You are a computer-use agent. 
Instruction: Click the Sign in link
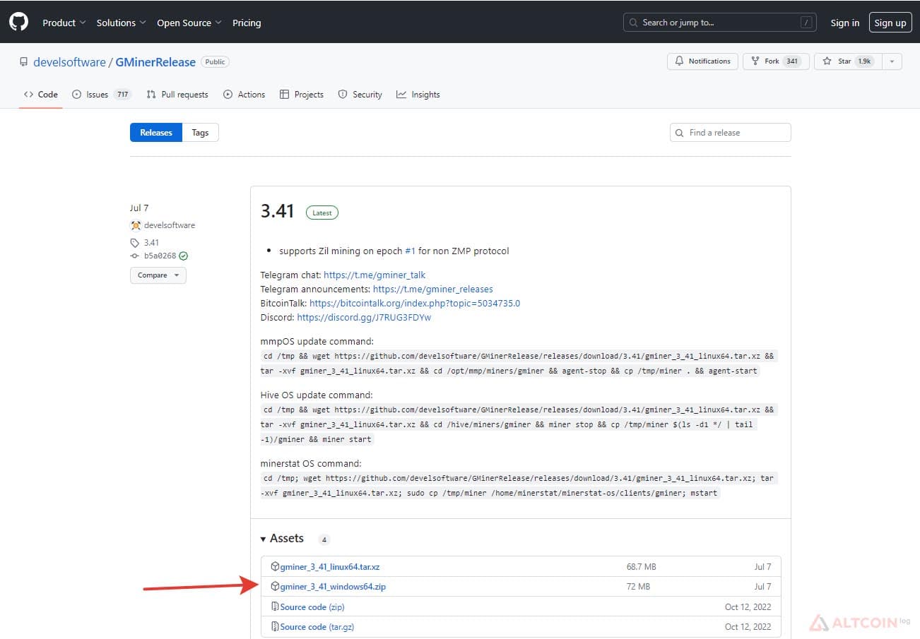(x=845, y=23)
